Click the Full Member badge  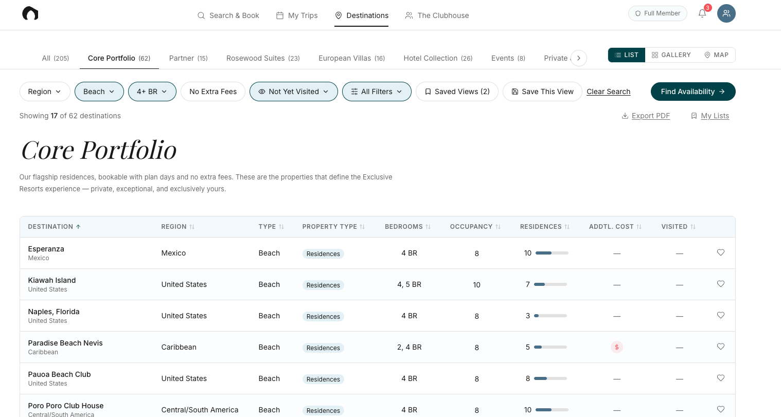pyautogui.click(x=658, y=13)
